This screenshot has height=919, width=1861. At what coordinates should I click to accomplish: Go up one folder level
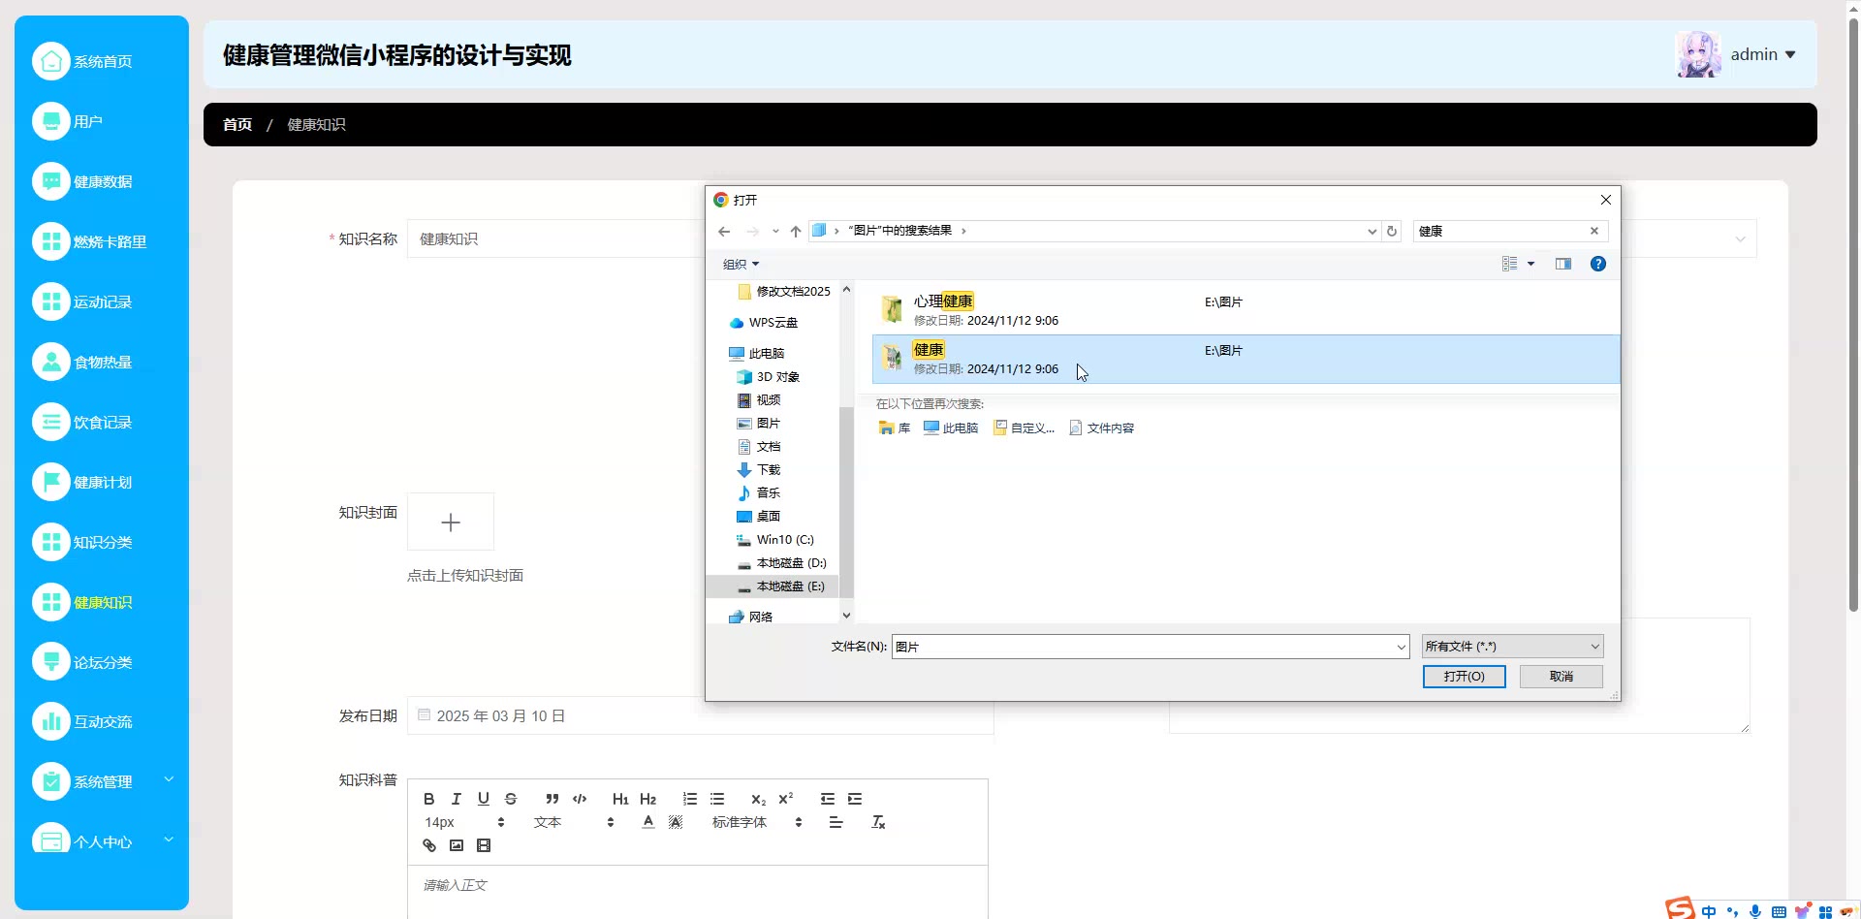pos(796,231)
